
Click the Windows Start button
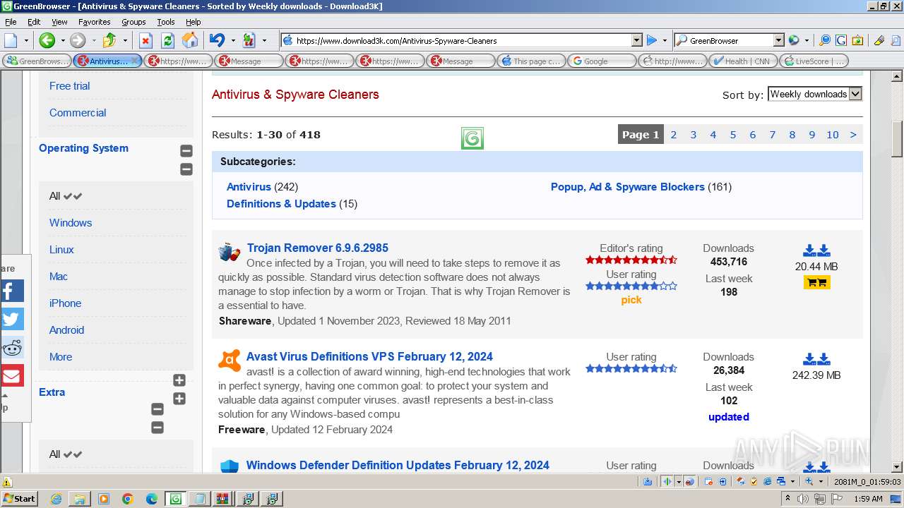[x=20, y=499]
